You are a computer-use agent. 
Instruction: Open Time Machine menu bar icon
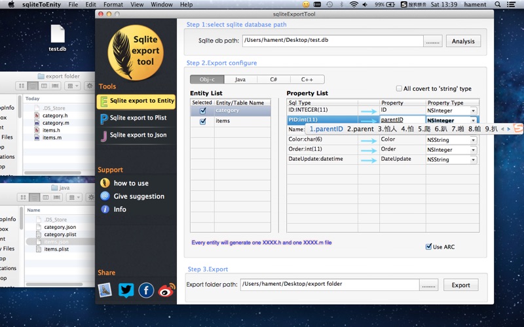329,5
